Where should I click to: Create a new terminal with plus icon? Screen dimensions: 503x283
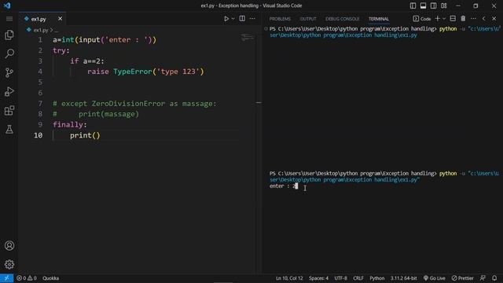(x=437, y=19)
